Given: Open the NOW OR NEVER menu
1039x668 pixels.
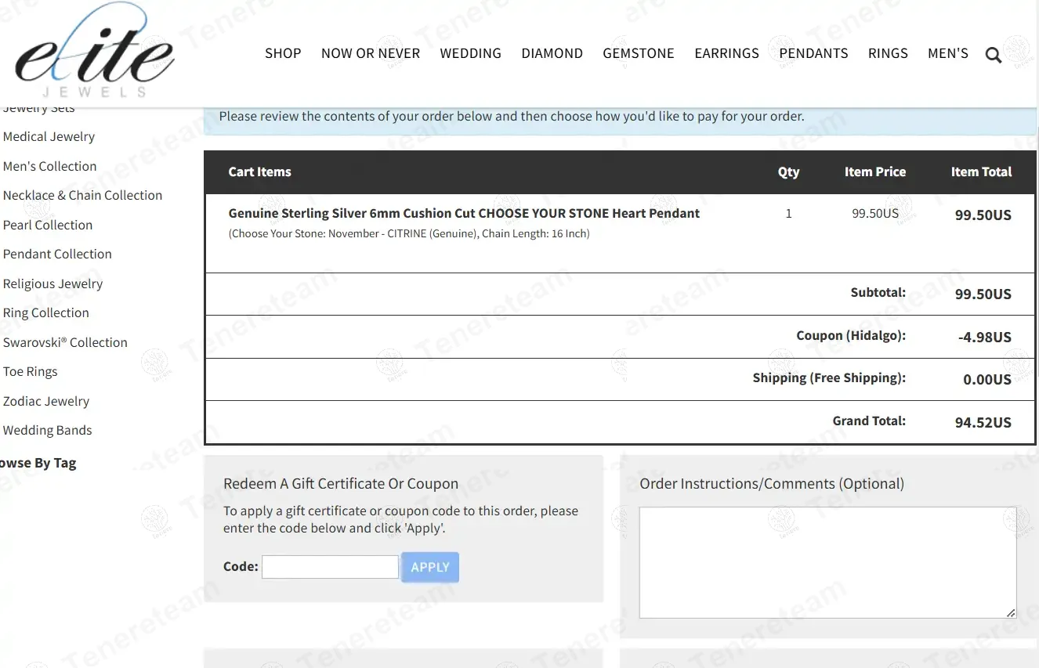Looking at the screenshot, I should click(x=371, y=53).
